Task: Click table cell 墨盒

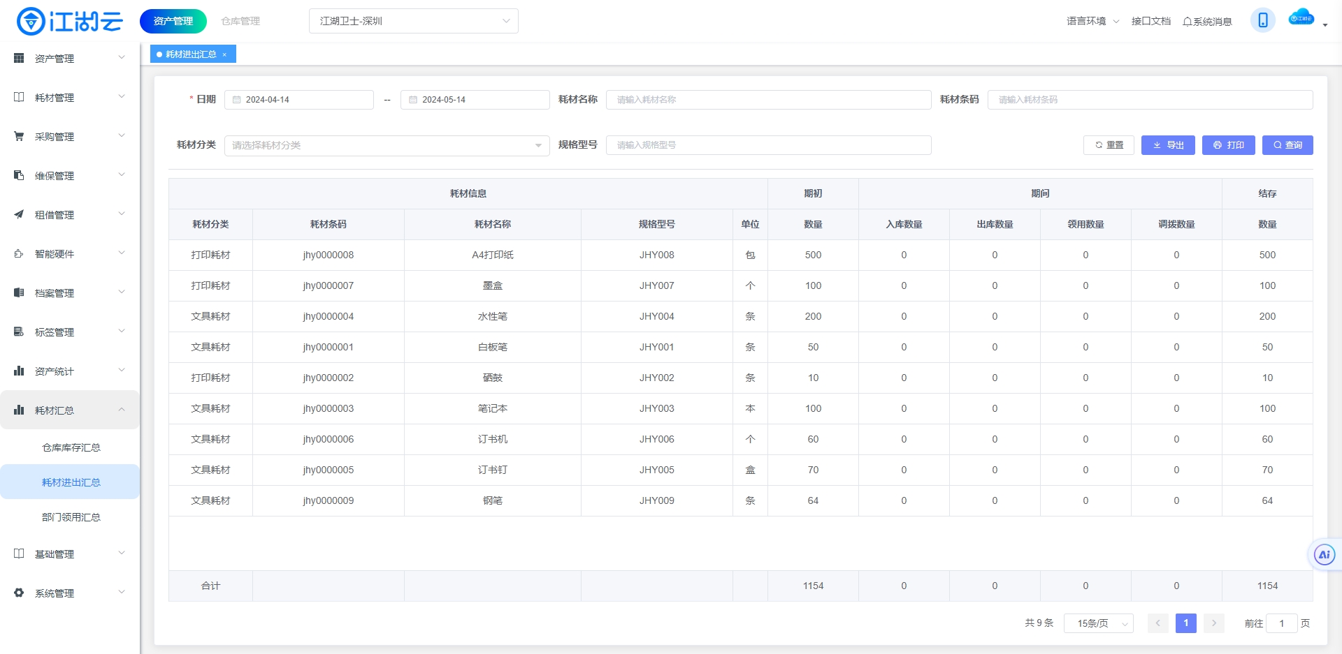Action: (x=493, y=285)
